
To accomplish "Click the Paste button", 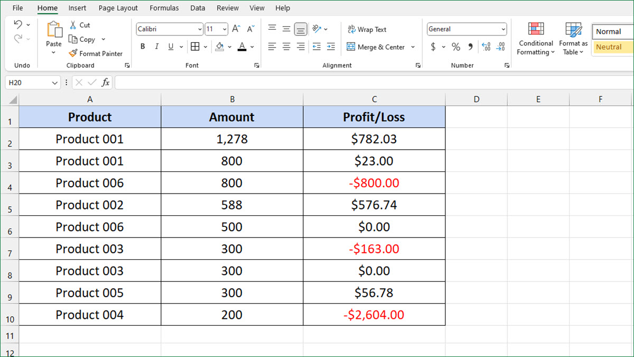I will pos(53,37).
